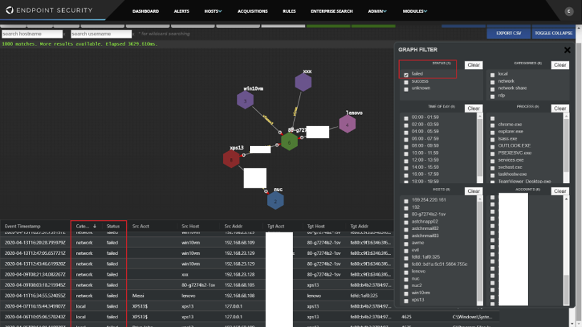Click the nuc blue hexagon node
The image size is (582, 327).
(x=275, y=200)
